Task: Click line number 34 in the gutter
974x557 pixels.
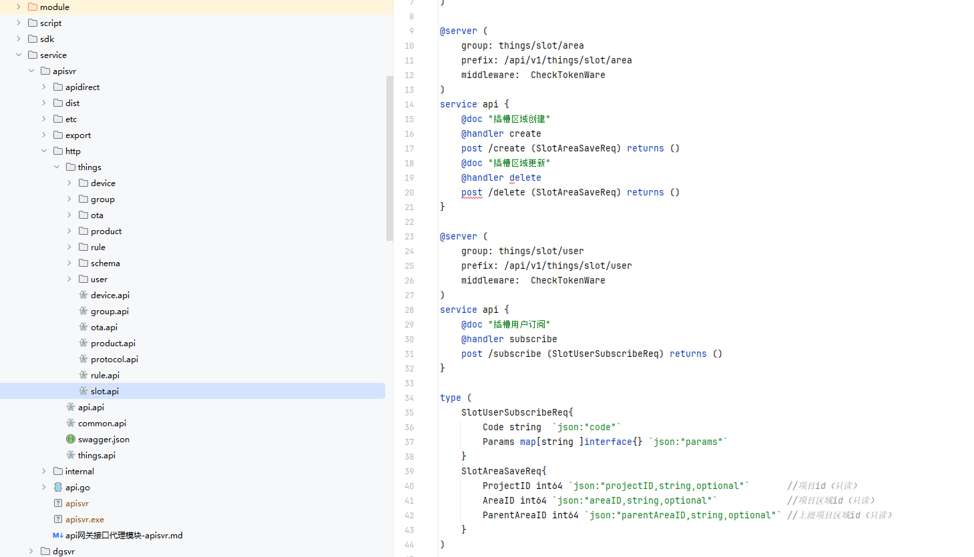Action: pos(409,398)
